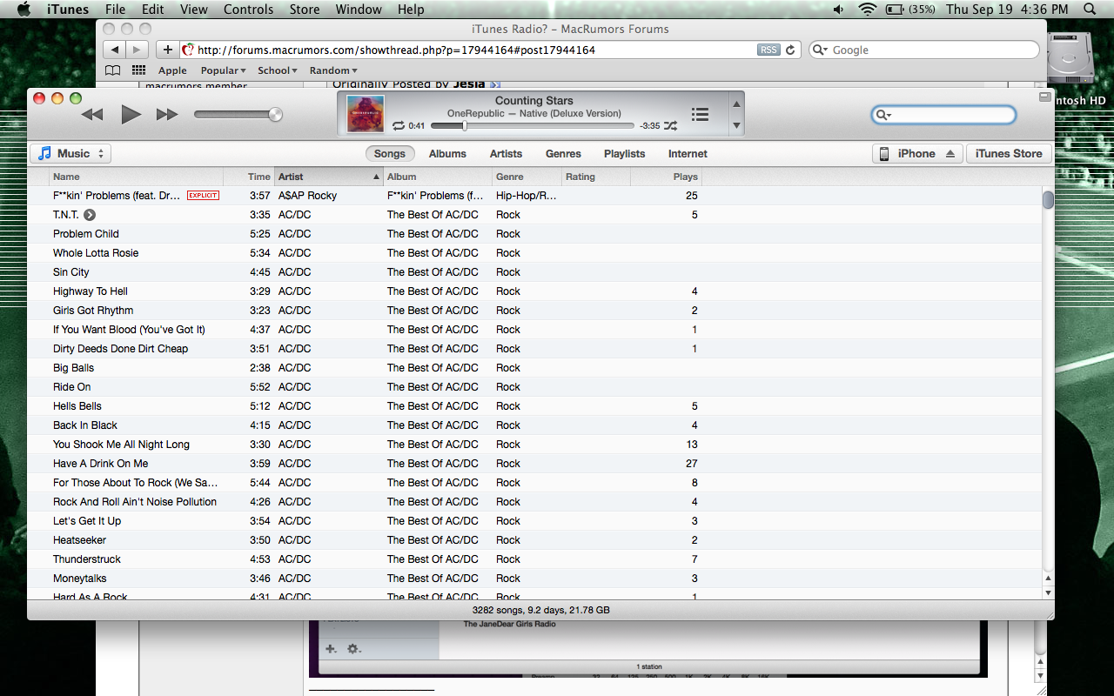Click the arrow icon beside T.N.T.
1114x696 pixels.
[x=90, y=215]
